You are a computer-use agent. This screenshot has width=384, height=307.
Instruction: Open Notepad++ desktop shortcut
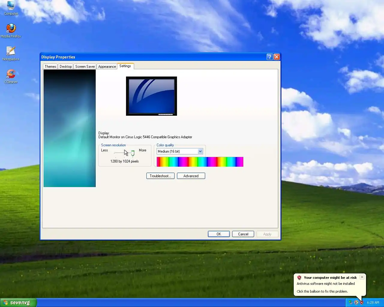[11, 54]
